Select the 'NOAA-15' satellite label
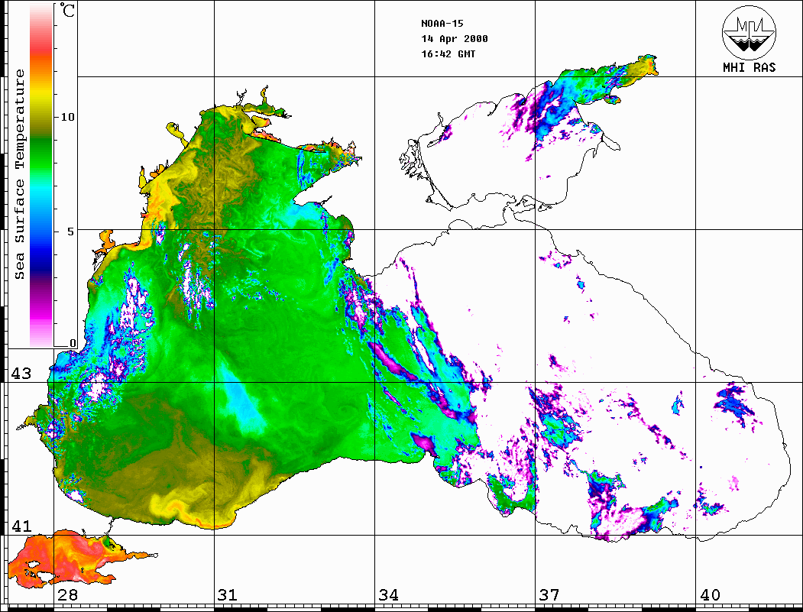This screenshot has width=803, height=612. [x=442, y=24]
